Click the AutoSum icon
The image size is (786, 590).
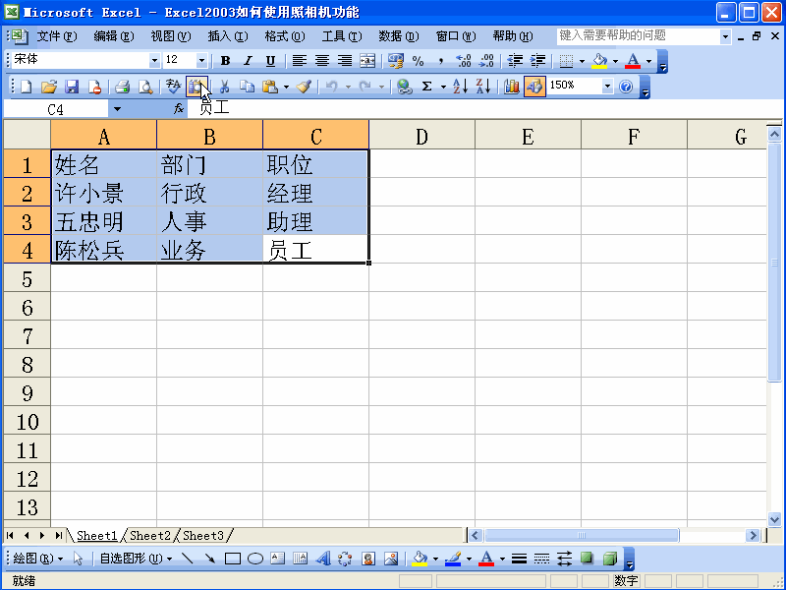coord(426,87)
